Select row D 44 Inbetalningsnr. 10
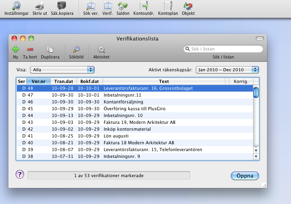This screenshot has height=204, width=291. [135, 115]
